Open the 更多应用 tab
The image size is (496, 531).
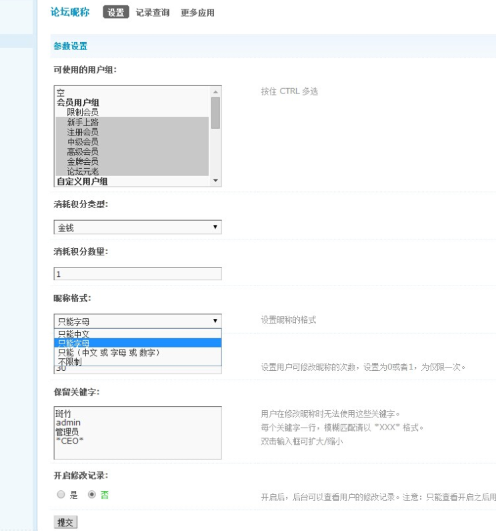[x=197, y=13]
